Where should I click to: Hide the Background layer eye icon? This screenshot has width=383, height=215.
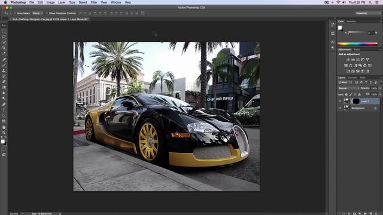340,108
